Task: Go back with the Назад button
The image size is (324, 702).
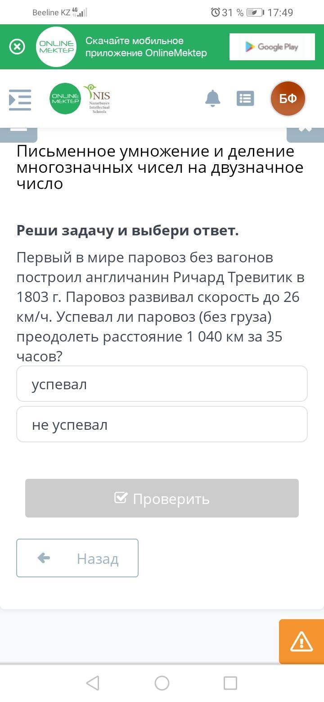Action: coord(77,558)
